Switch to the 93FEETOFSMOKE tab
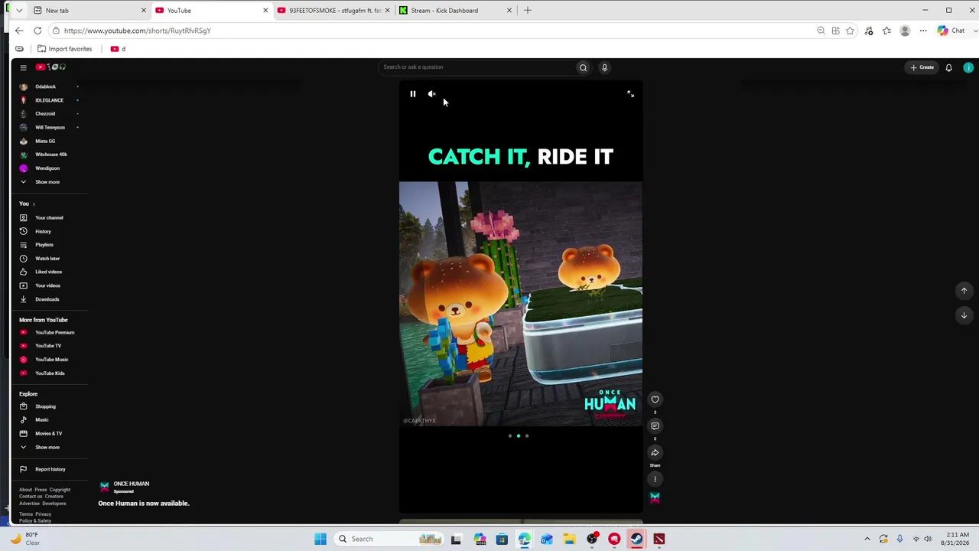Screen dimensions: 979x551 333,11
